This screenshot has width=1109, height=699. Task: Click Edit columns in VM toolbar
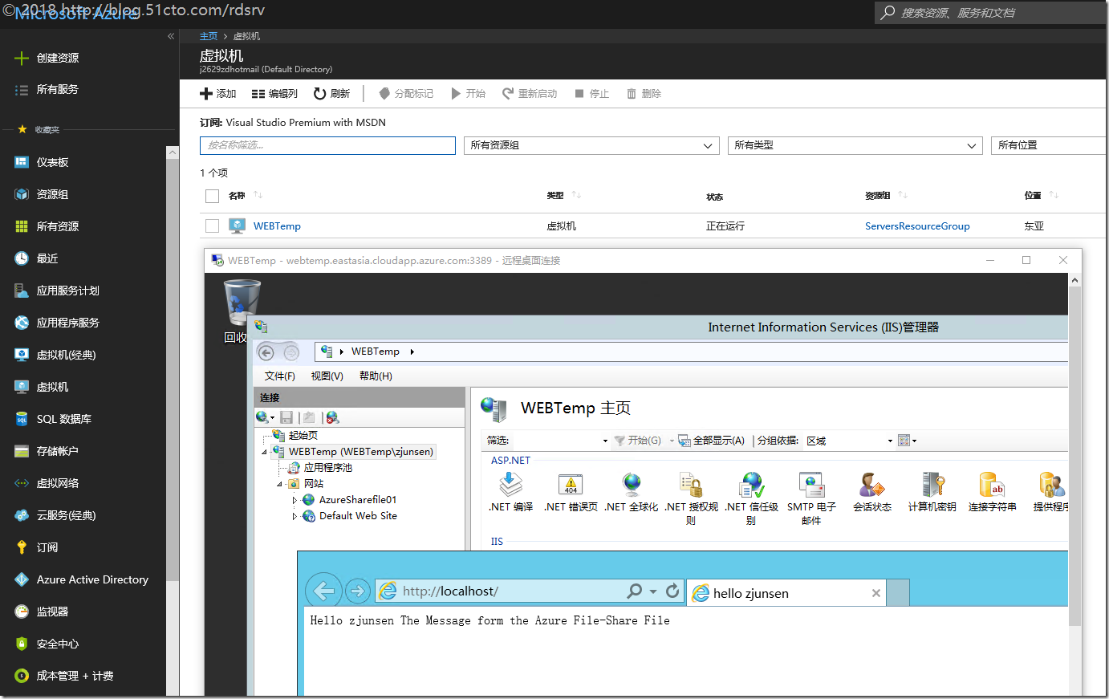click(274, 94)
